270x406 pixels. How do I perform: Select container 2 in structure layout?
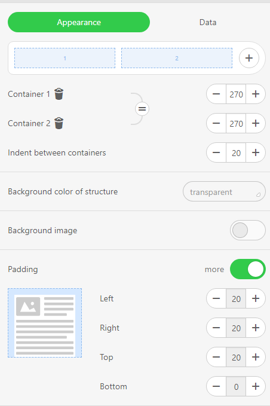(x=177, y=58)
